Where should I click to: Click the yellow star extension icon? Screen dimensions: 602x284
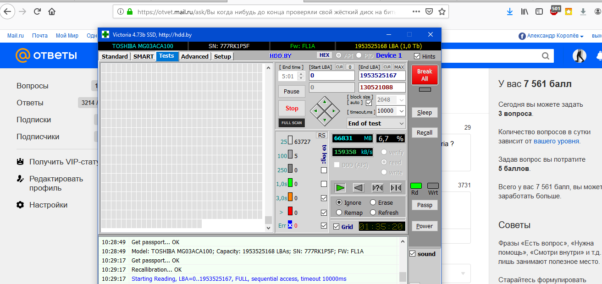coord(569,11)
